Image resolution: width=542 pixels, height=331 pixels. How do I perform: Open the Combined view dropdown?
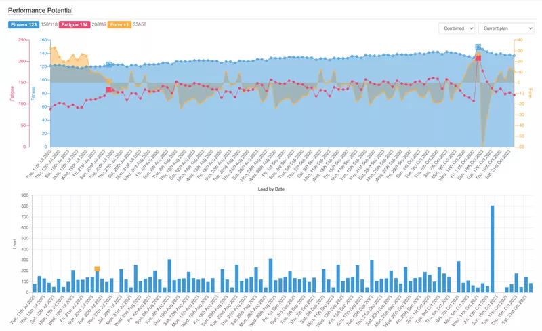click(457, 28)
